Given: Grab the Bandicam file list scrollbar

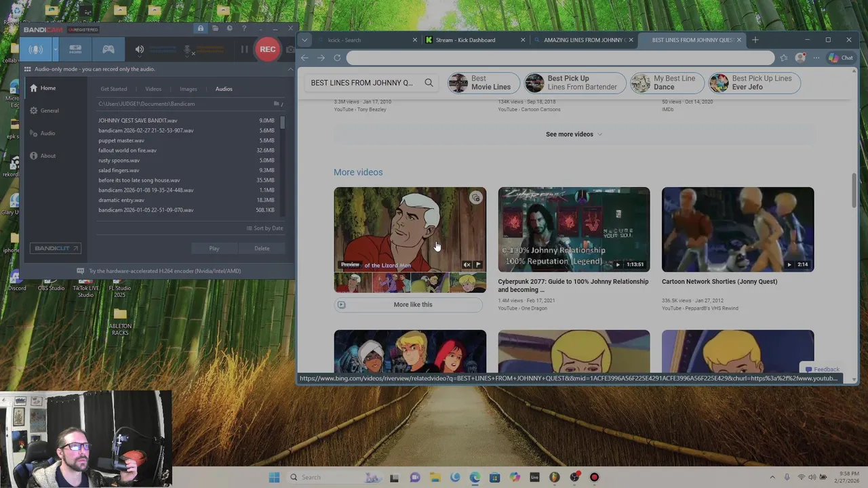Looking at the screenshot, I should point(282,122).
